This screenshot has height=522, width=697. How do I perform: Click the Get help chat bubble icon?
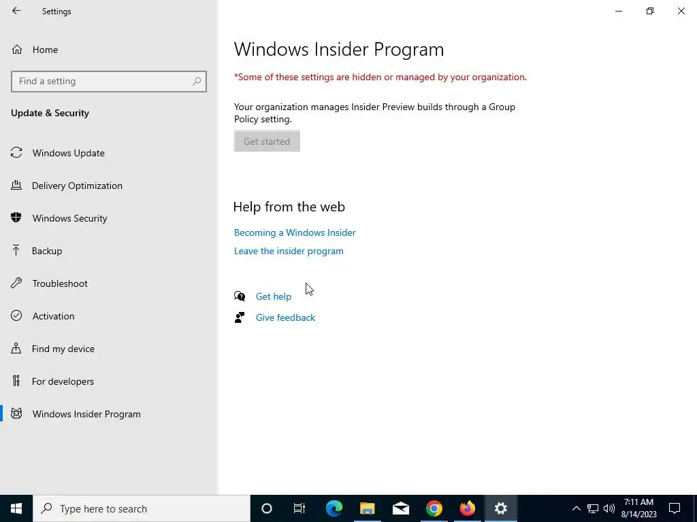point(240,296)
